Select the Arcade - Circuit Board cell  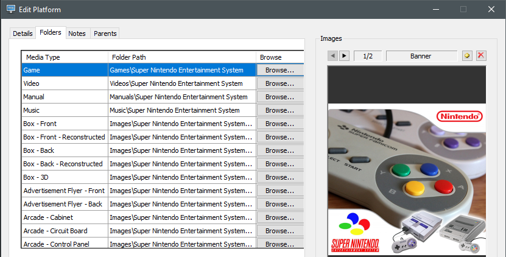[65, 231]
